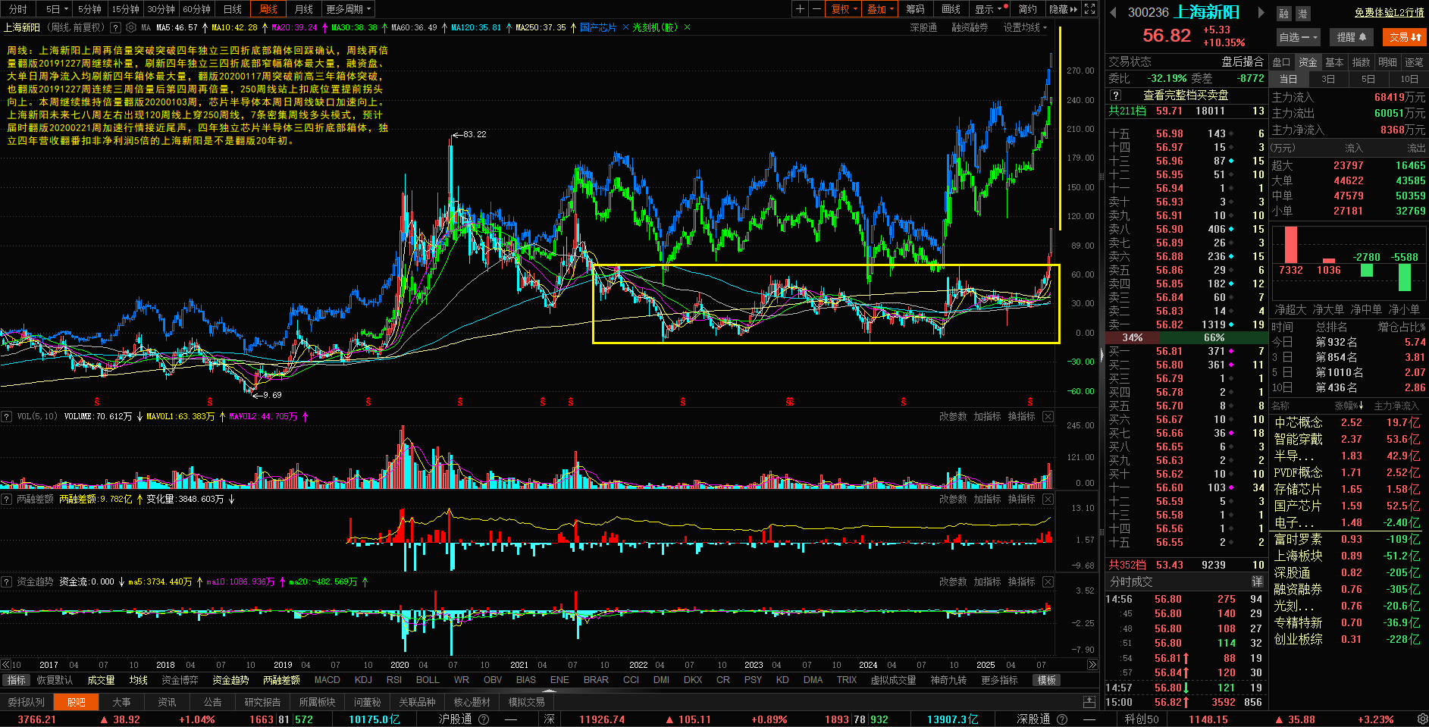This screenshot has height=727, width=1429.
Task: Click the 融资融券 link above the chart
Action: click(970, 27)
